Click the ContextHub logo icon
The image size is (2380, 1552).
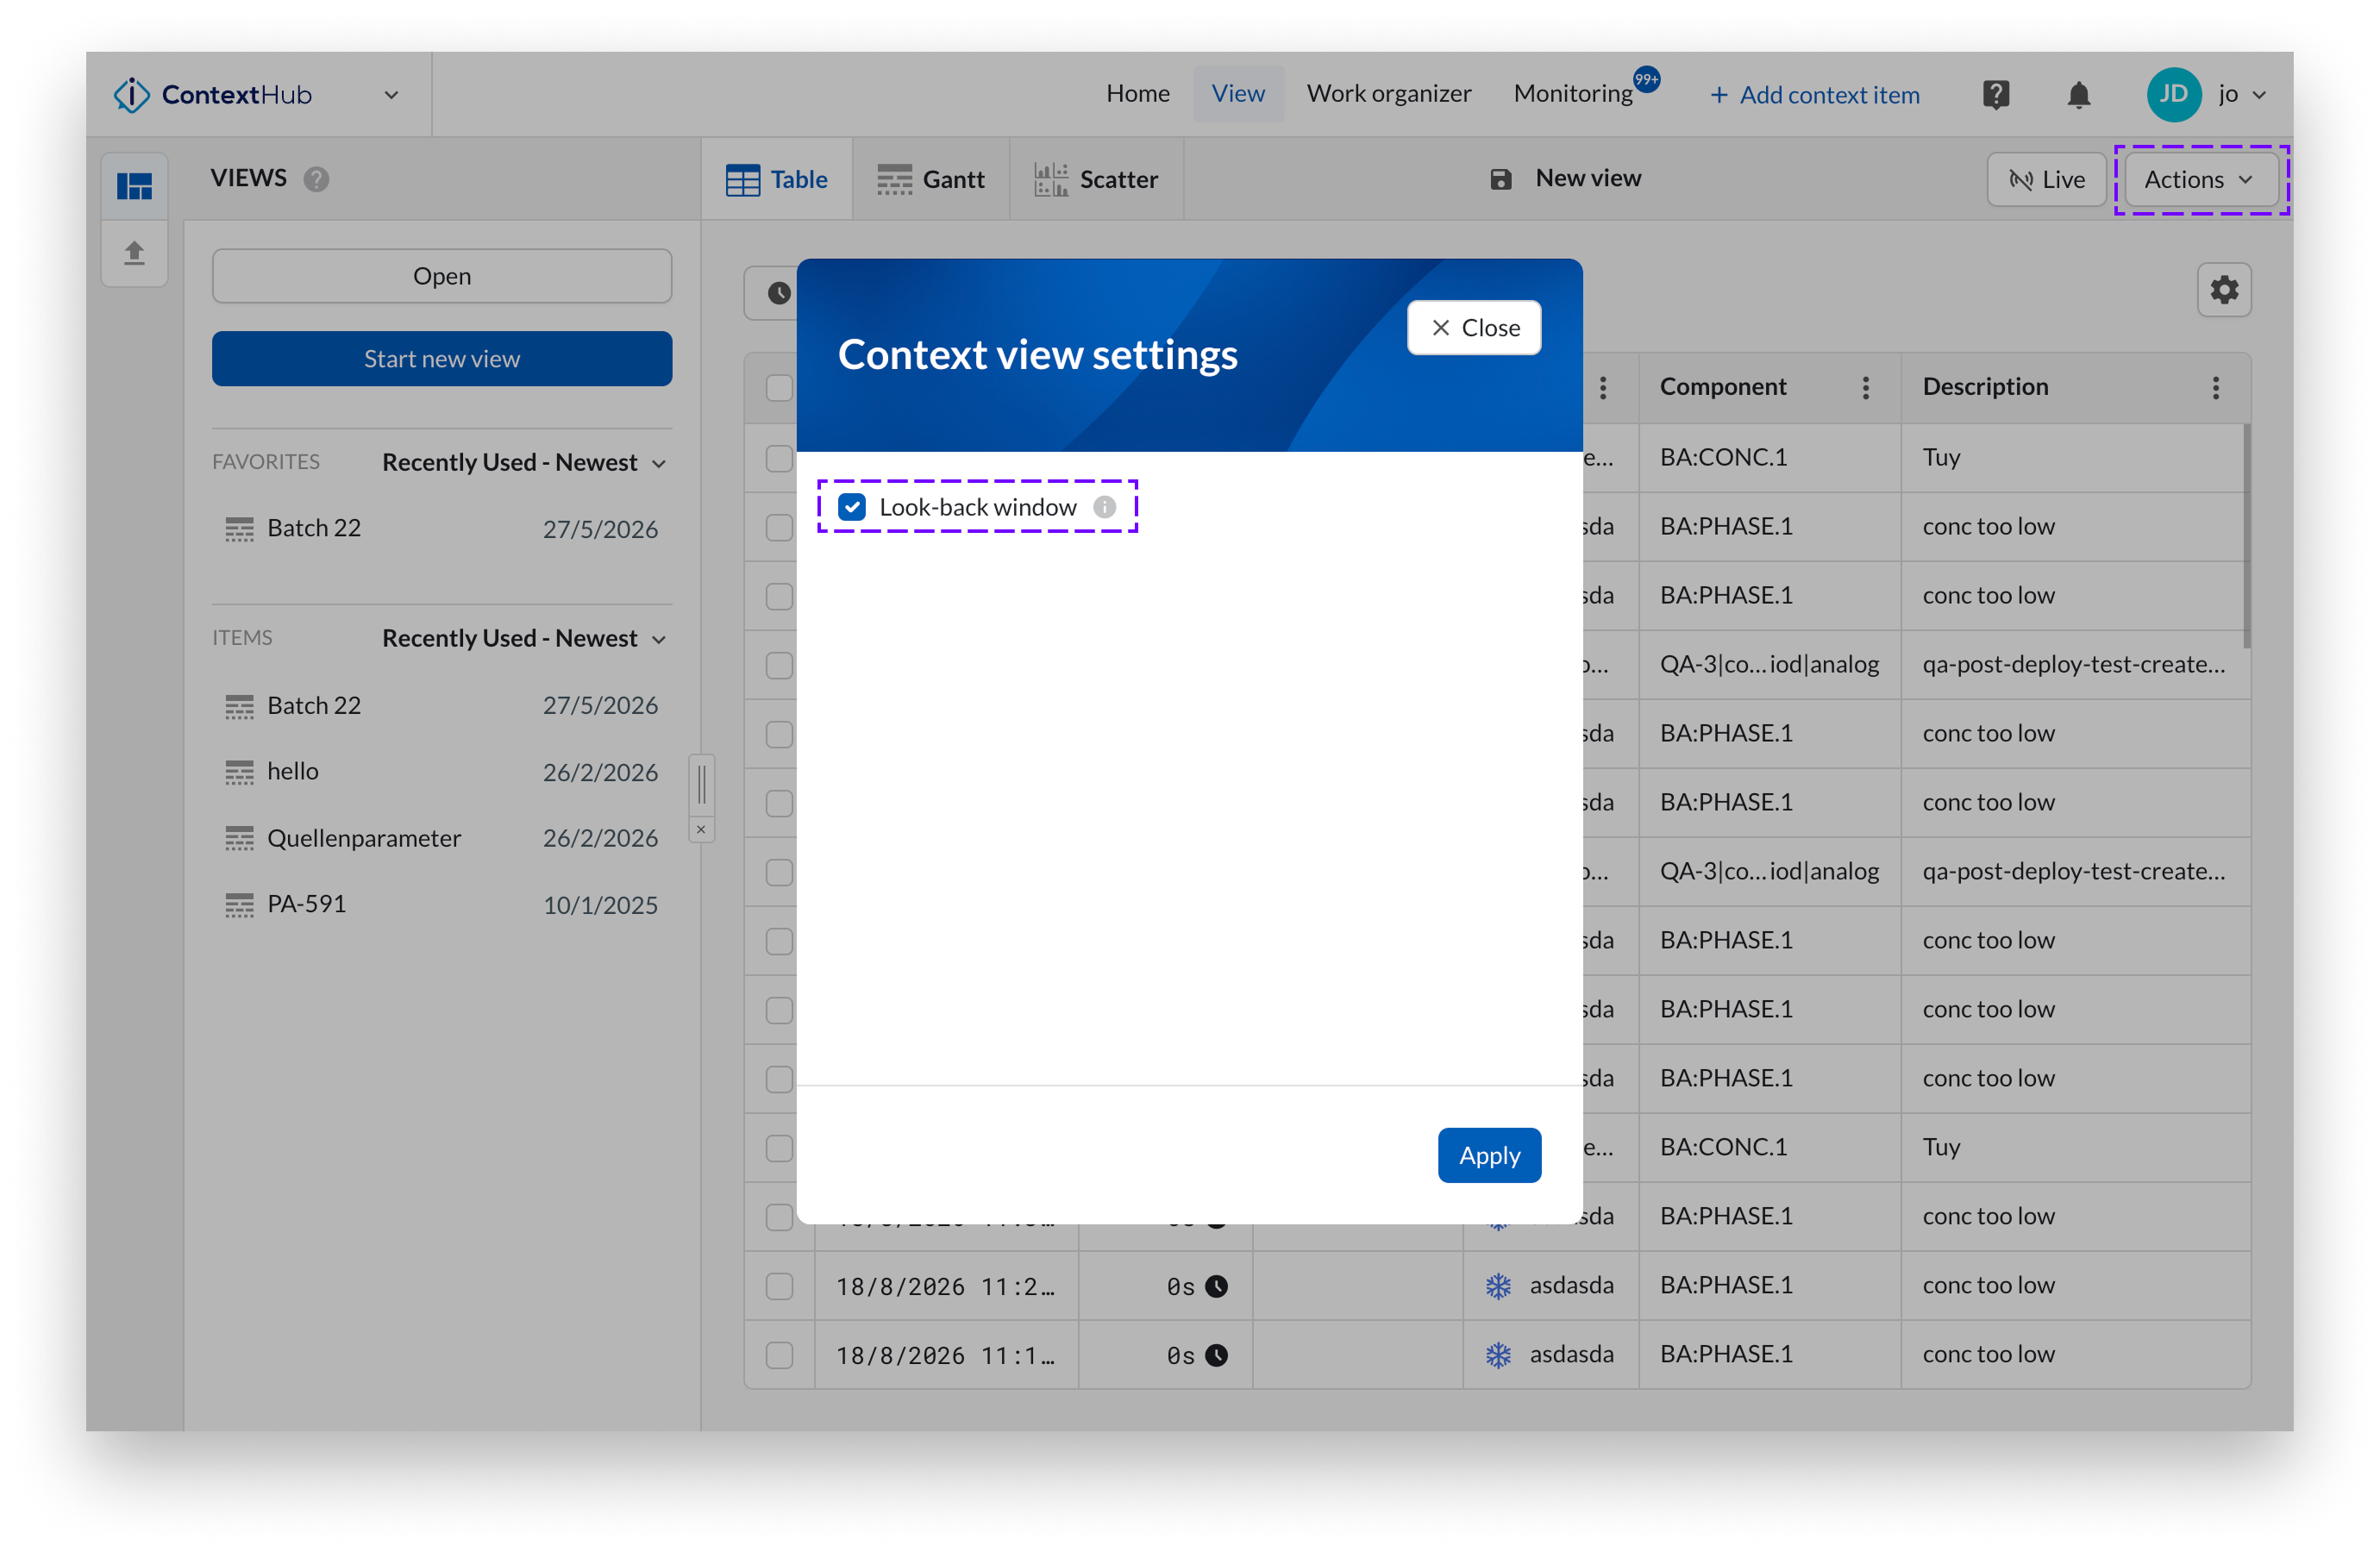(131, 95)
